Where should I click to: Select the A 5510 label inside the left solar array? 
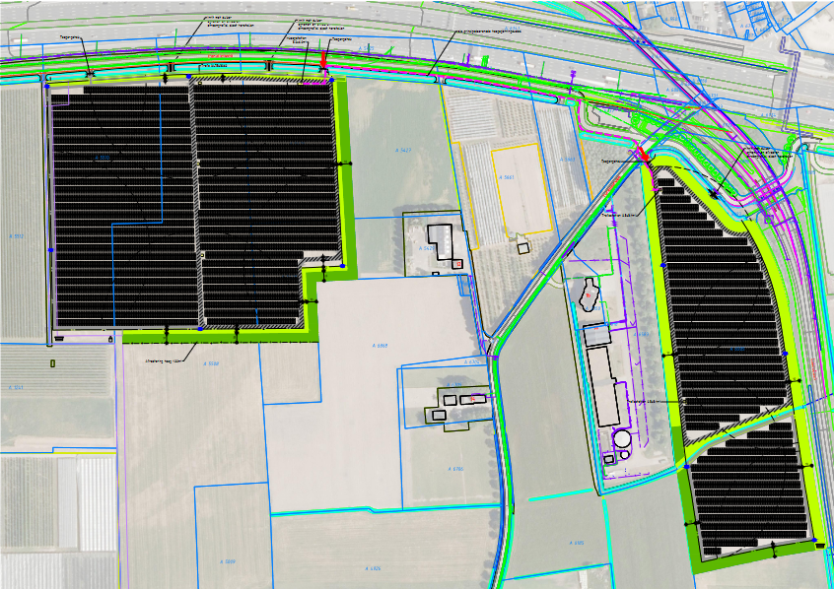tap(102, 157)
